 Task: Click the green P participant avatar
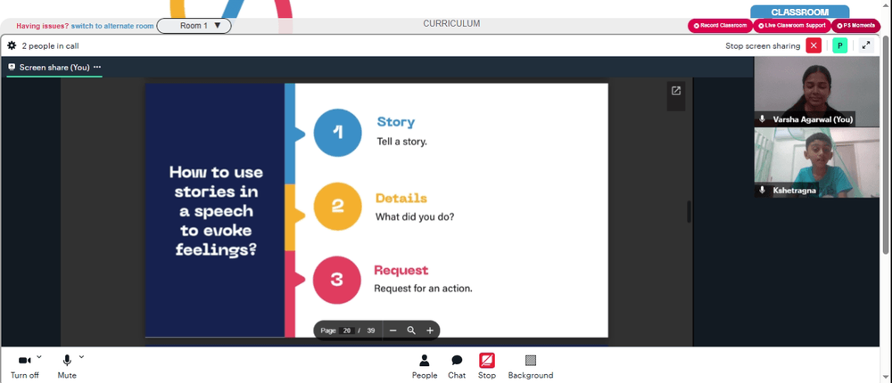839,45
